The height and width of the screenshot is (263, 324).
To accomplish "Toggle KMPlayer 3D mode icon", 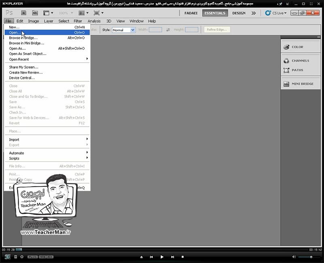I will tap(7, 257).
